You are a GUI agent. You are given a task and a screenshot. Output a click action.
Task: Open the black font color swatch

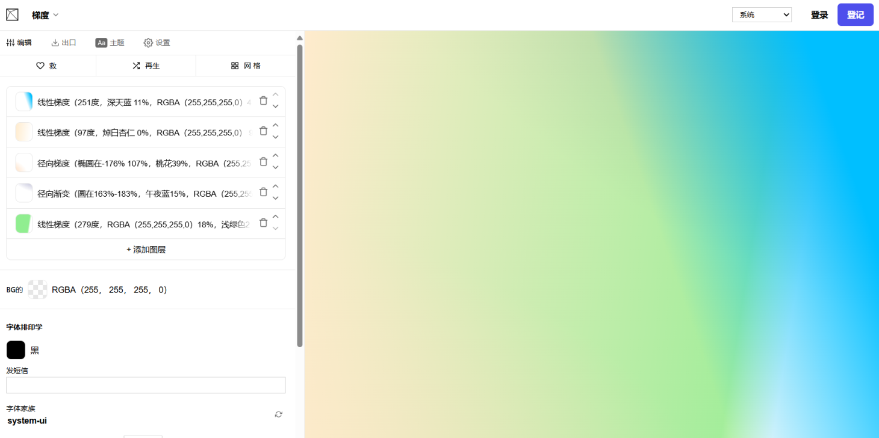16,350
